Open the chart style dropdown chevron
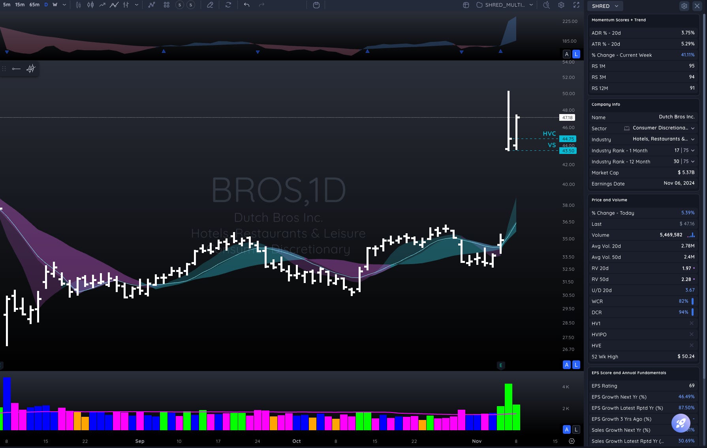Viewport: 707px width, 448px height. 137,5
